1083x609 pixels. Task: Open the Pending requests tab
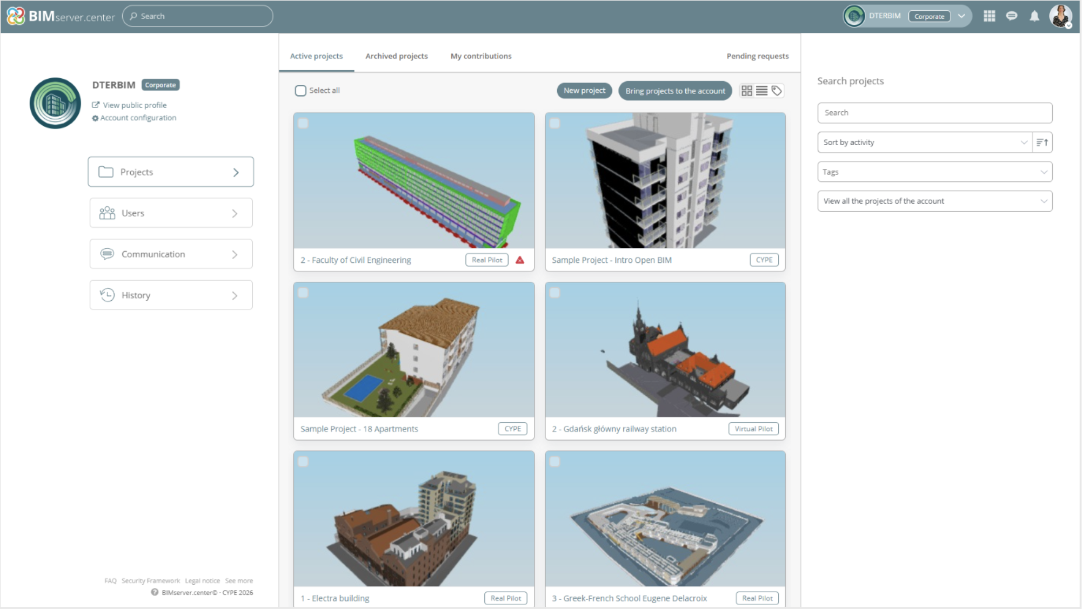[758, 56]
